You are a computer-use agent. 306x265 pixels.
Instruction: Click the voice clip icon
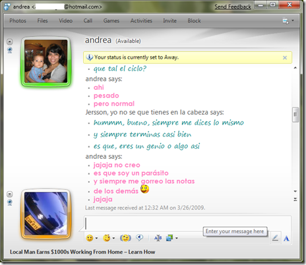point(139,237)
